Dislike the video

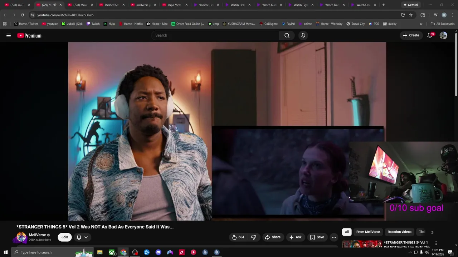tap(254, 237)
